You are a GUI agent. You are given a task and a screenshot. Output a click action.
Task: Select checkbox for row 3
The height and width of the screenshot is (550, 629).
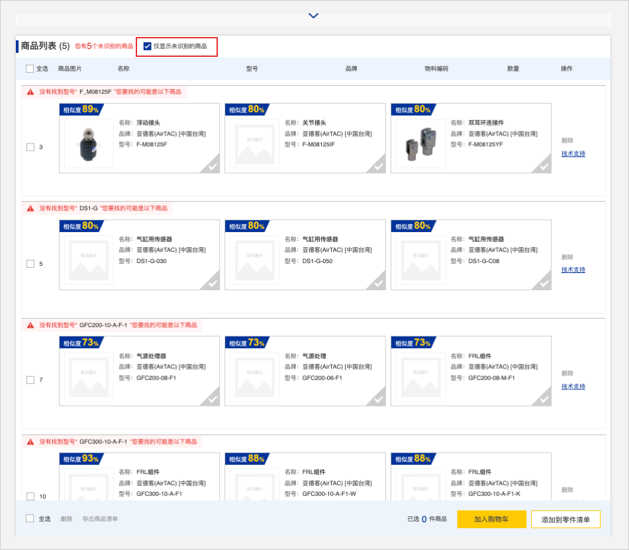tap(30, 147)
